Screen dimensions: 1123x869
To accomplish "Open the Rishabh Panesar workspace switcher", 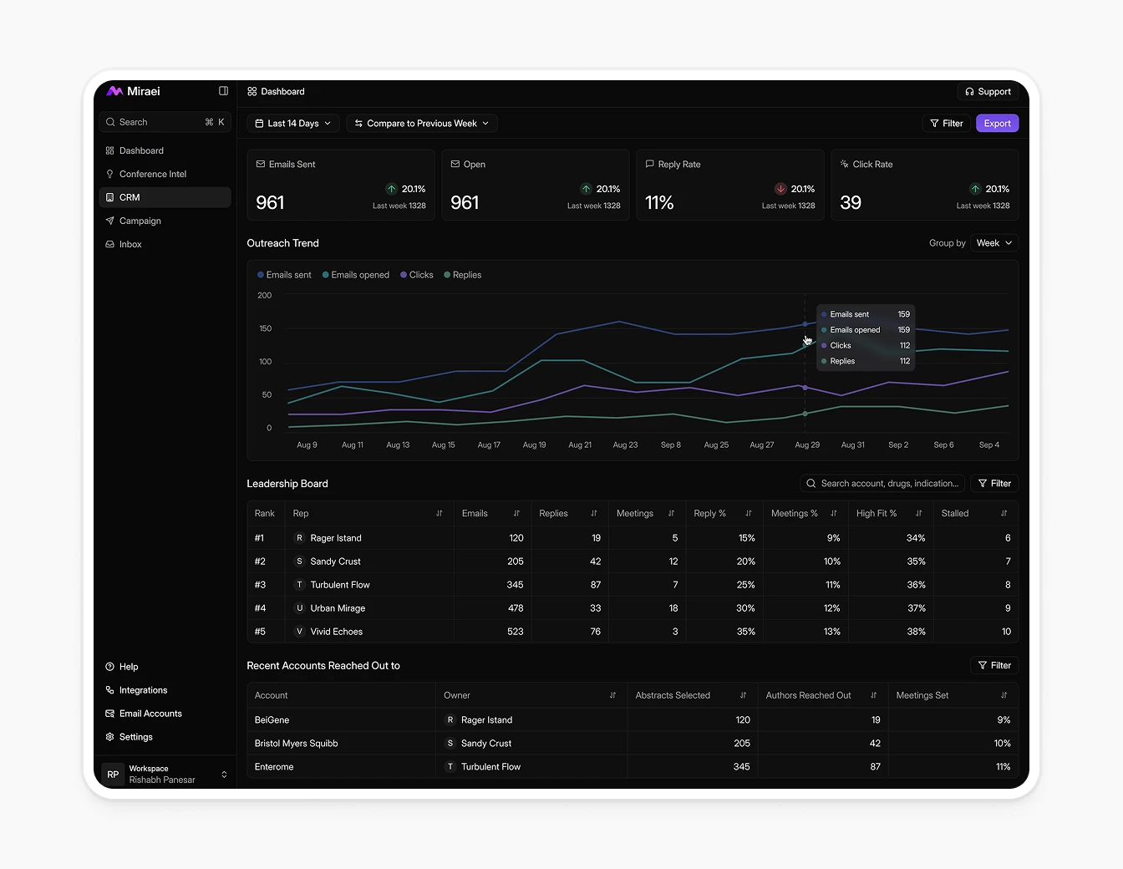I will [165, 775].
